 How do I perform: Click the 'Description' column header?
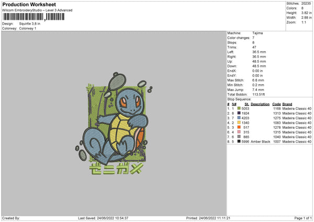260,104
